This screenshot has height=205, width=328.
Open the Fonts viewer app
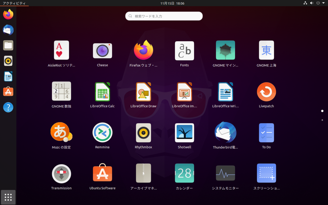click(184, 51)
